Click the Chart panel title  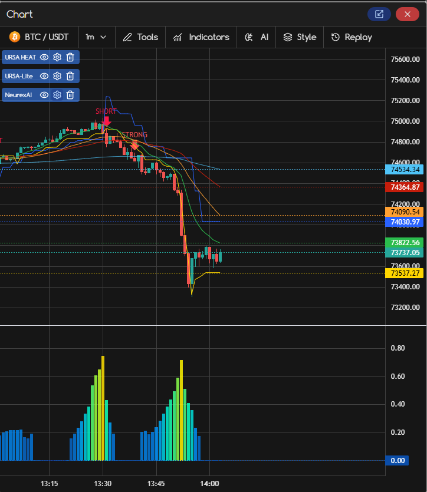pos(19,14)
